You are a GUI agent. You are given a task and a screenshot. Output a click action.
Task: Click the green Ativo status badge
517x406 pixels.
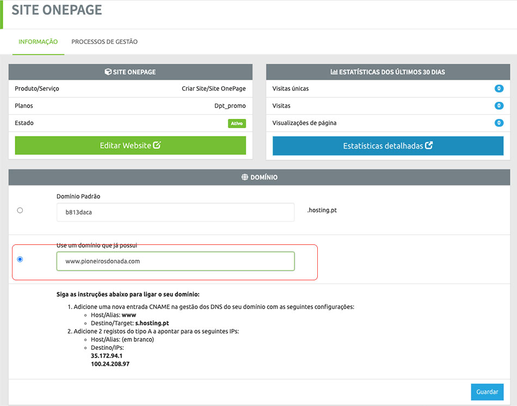237,124
